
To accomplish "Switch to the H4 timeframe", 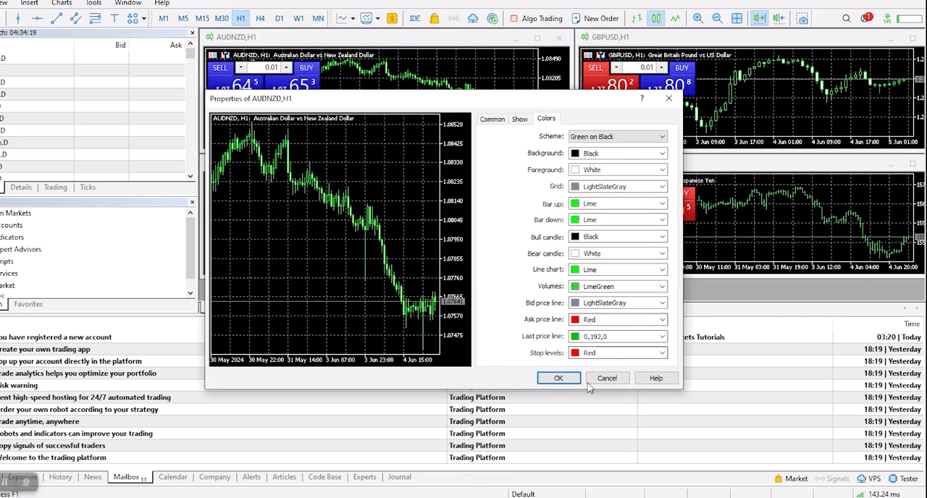I will click(259, 18).
